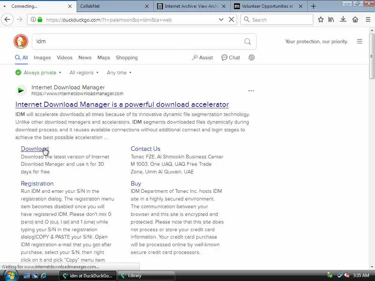Switch to Library taskbar window
Screen dimensions: 375x281
pyautogui.click(x=146, y=276)
